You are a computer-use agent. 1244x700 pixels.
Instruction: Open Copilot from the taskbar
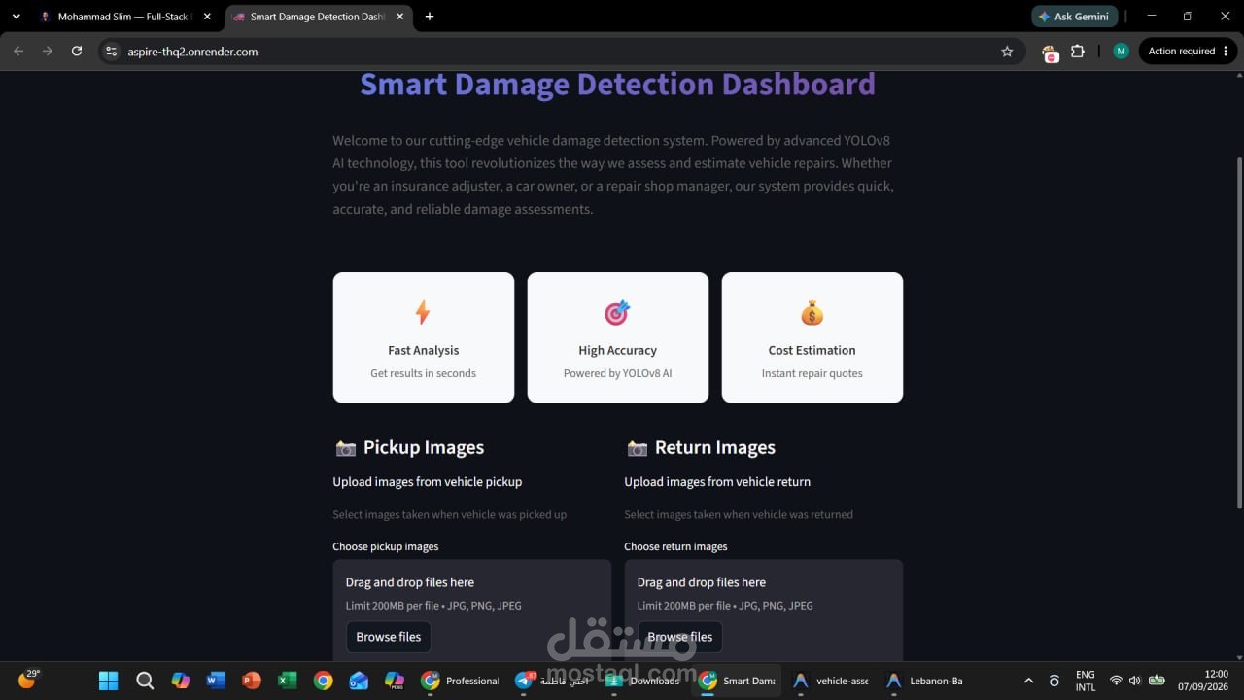tap(181, 681)
